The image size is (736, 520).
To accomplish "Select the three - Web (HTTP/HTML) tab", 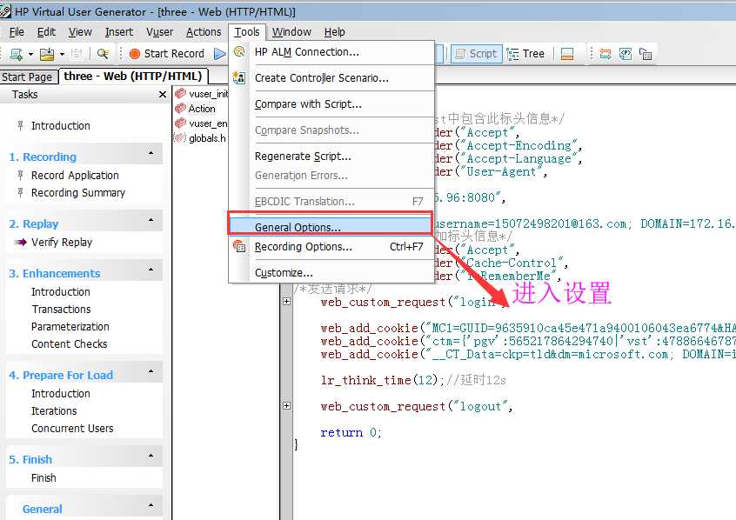I will pyautogui.click(x=133, y=76).
